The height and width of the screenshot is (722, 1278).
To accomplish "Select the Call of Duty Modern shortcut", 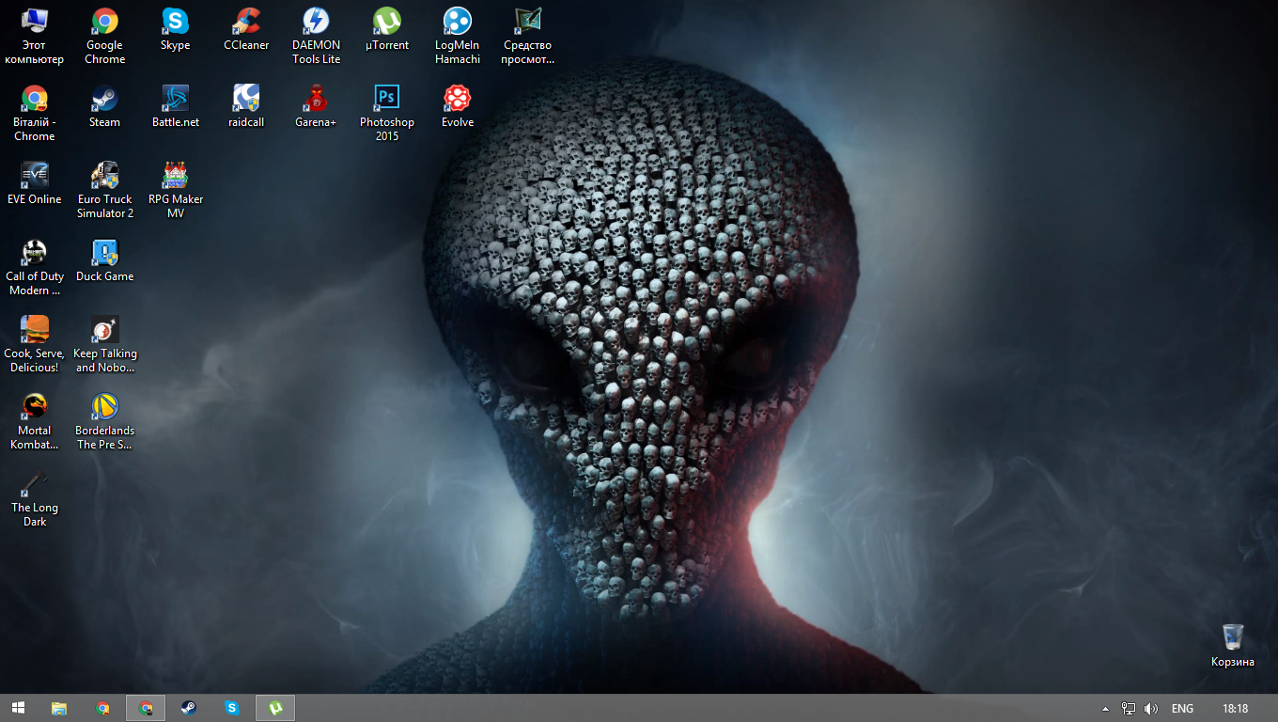I will click(35, 268).
